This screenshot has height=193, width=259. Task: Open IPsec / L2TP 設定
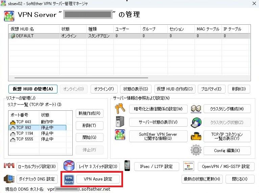157,166
